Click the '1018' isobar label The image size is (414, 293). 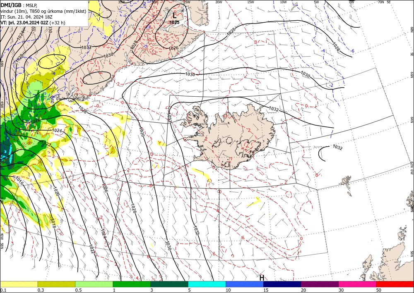(x=53, y=222)
